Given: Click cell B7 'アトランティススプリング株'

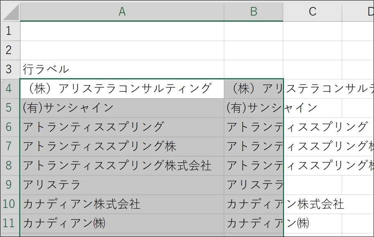Looking at the screenshot, I should [x=254, y=147].
